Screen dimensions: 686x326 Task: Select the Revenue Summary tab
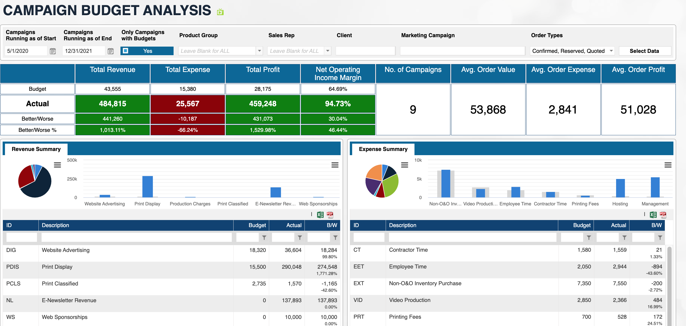point(36,149)
